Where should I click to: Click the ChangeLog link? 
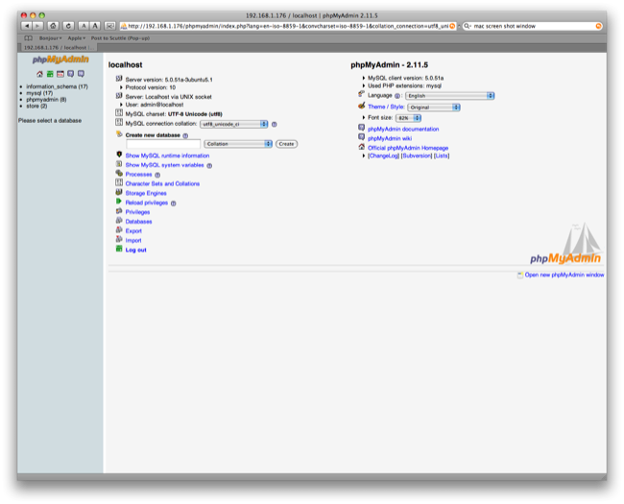pyautogui.click(x=384, y=156)
